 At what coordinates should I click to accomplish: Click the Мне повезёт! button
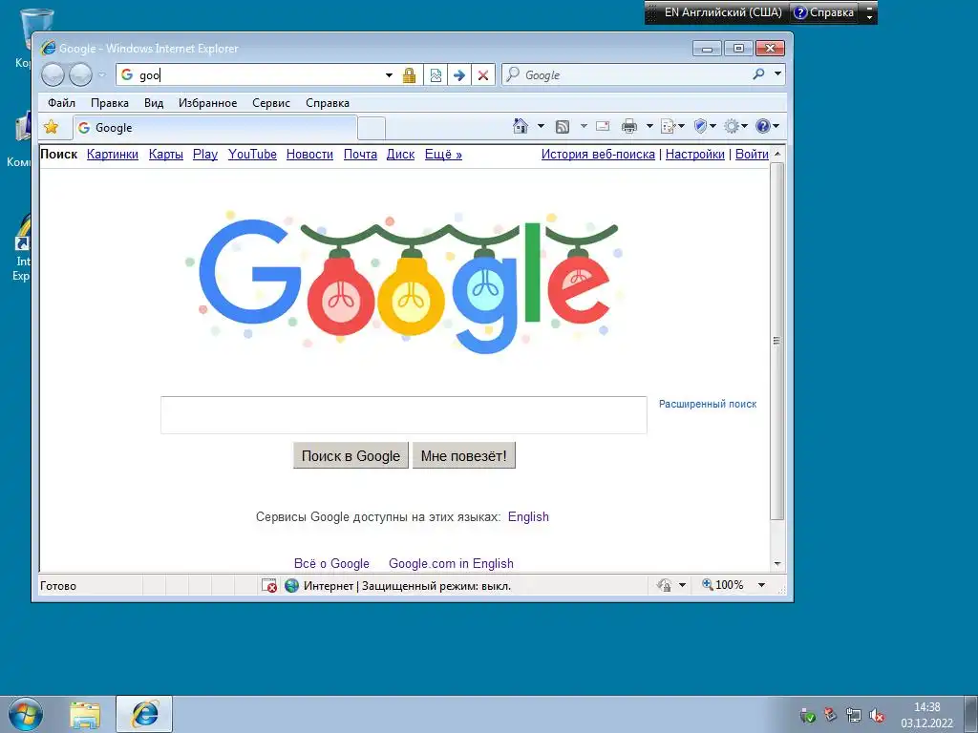click(x=463, y=455)
